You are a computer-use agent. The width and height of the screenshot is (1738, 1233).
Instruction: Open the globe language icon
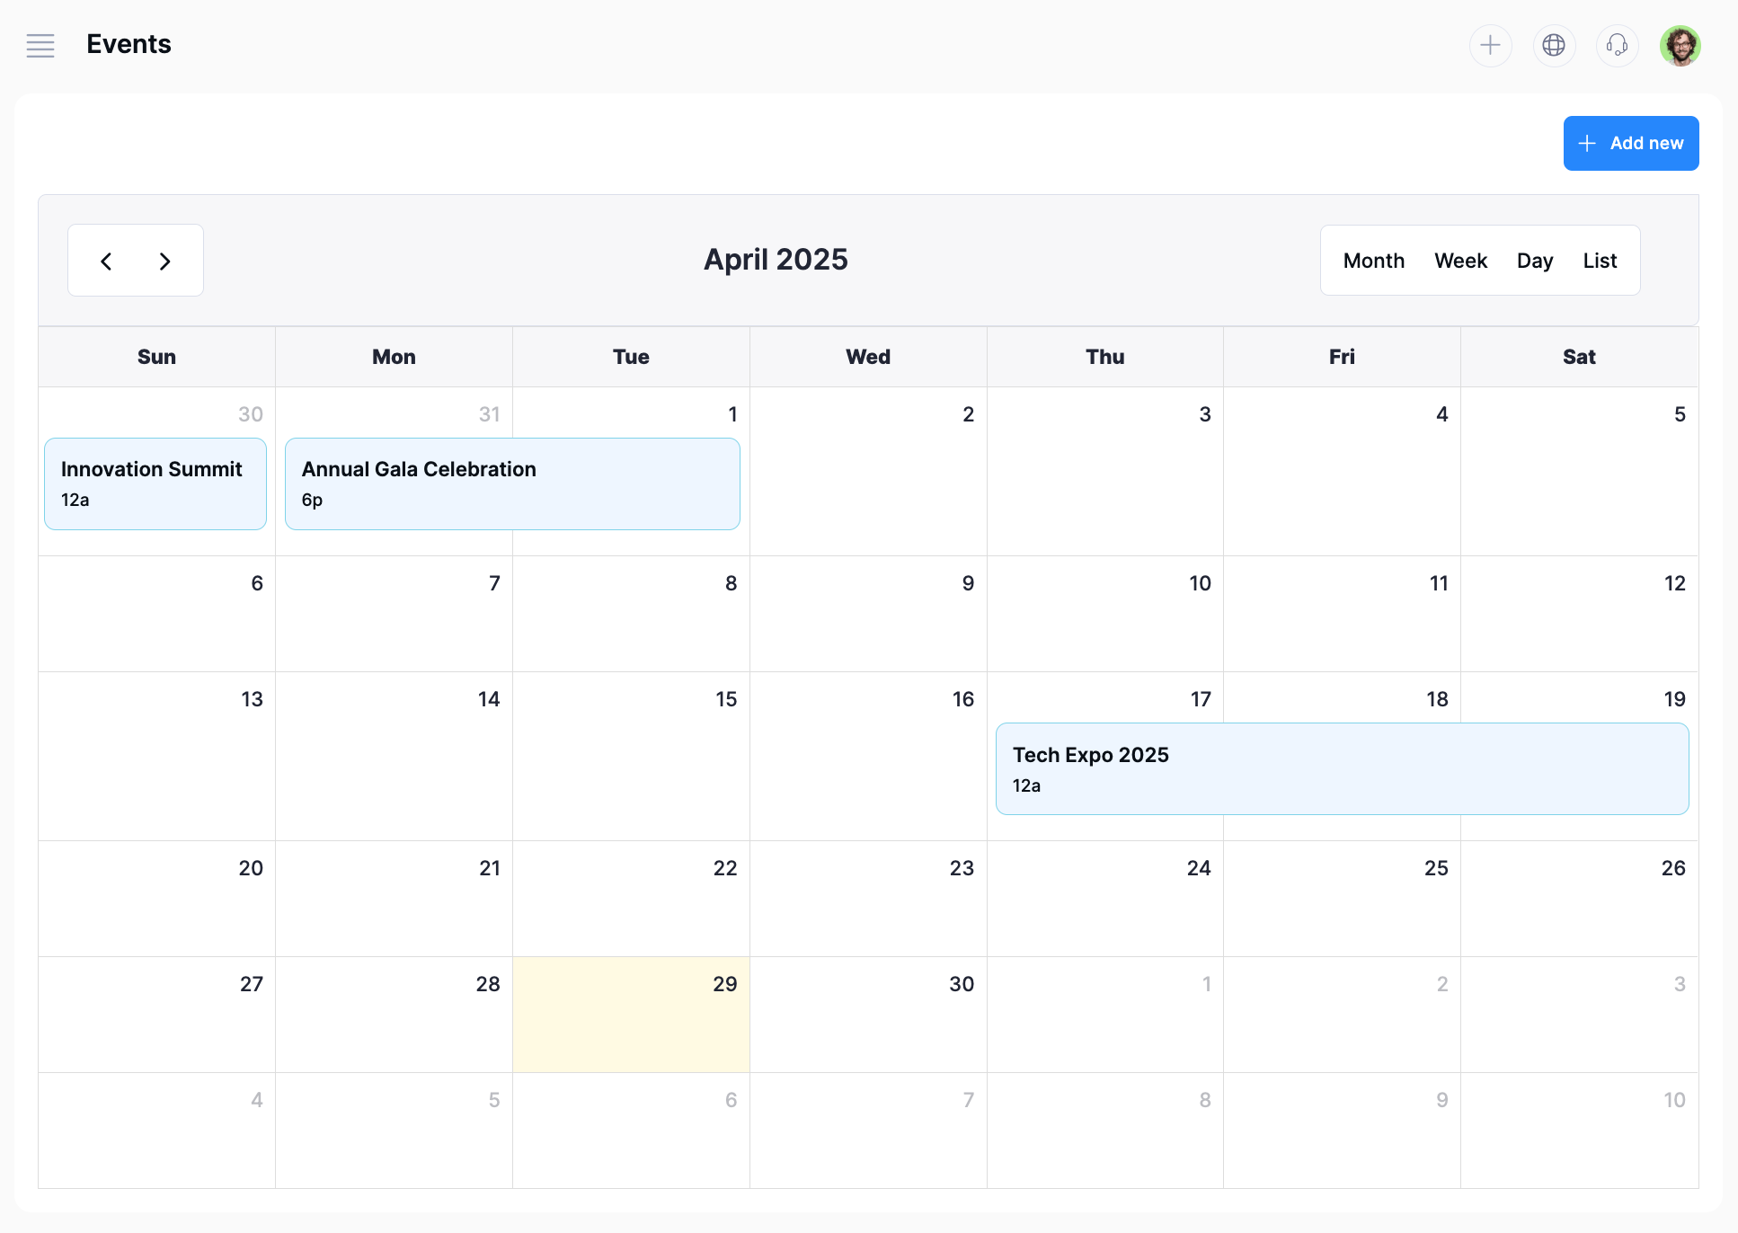click(1554, 45)
